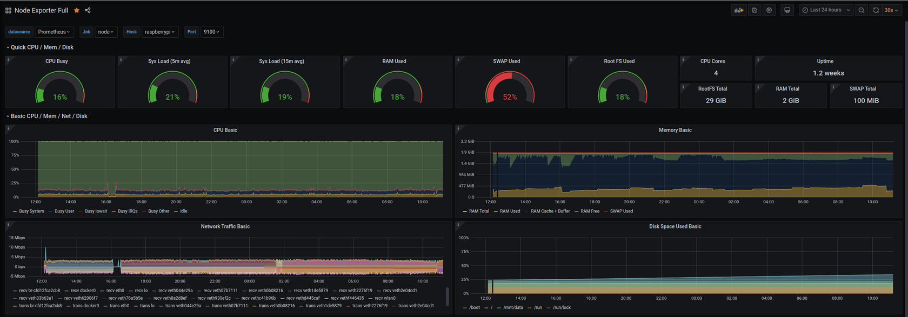Click the share dashboard icon
The height and width of the screenshot is (317, 908).
click(88, 10)
